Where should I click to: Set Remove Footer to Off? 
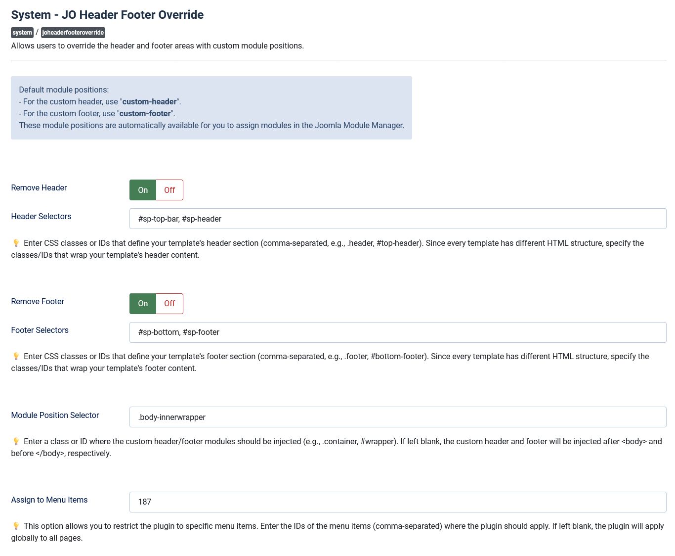click(169, 304)
